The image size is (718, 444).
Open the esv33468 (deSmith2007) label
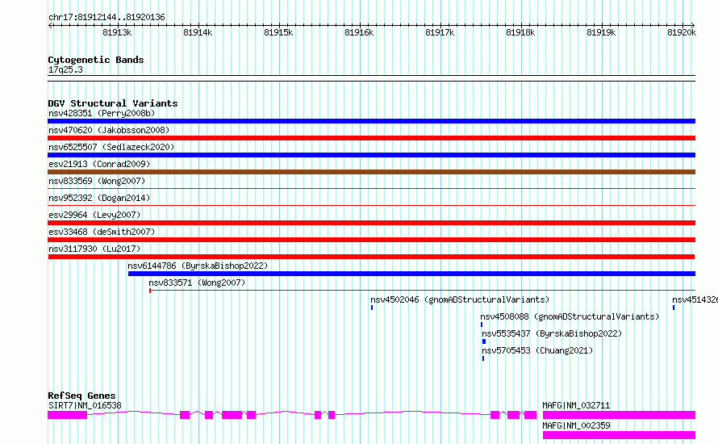[102, 232]
